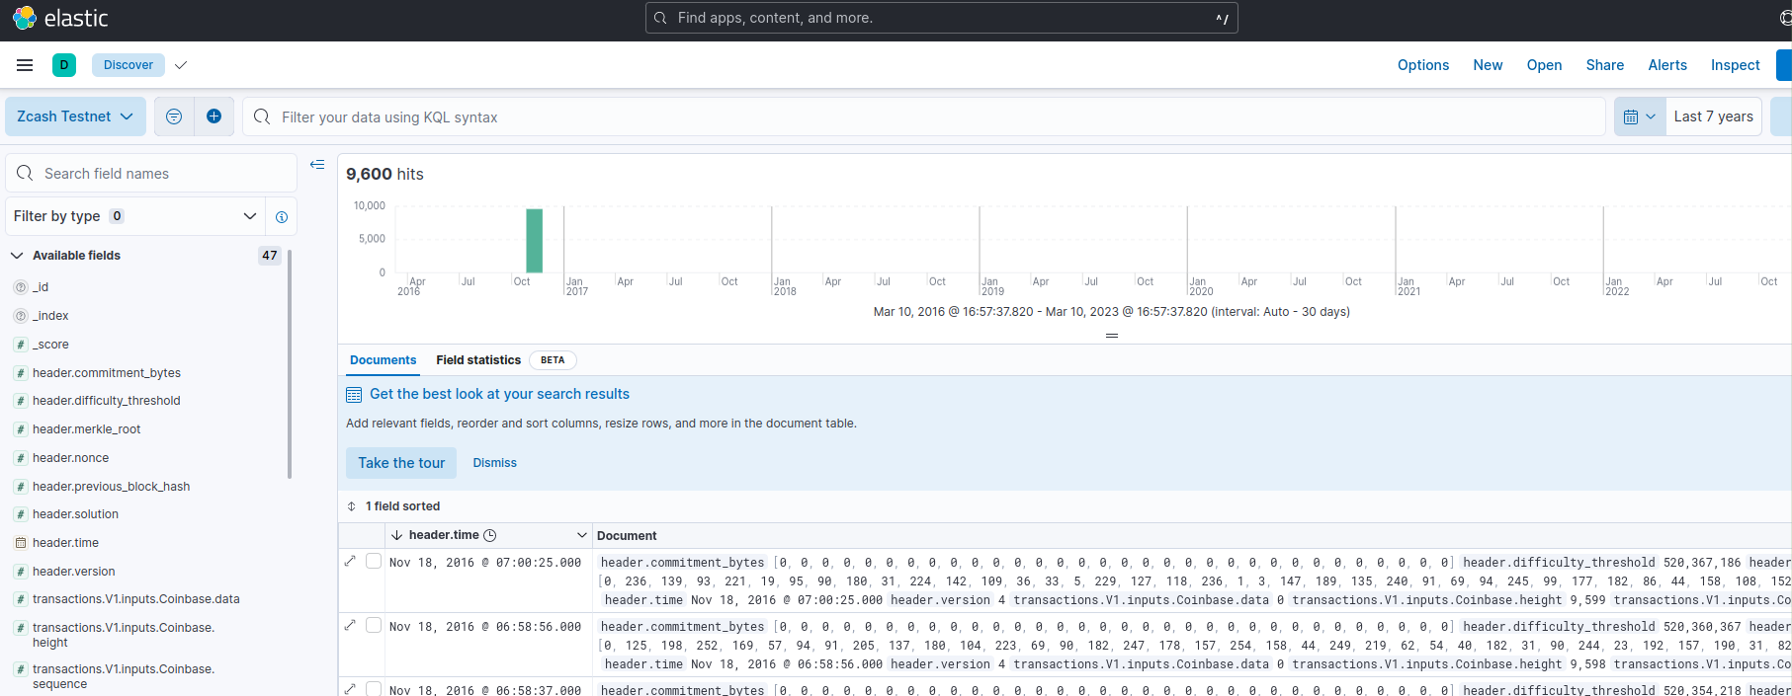Open the hamburger navigation menu

pyautogui.click(x=25, y=65)
